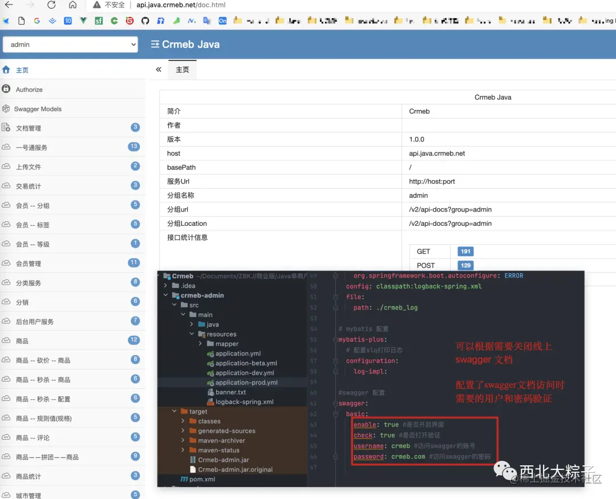
Task: Click the menu icon beside Crmeb Java
Action: click(155, 44)
